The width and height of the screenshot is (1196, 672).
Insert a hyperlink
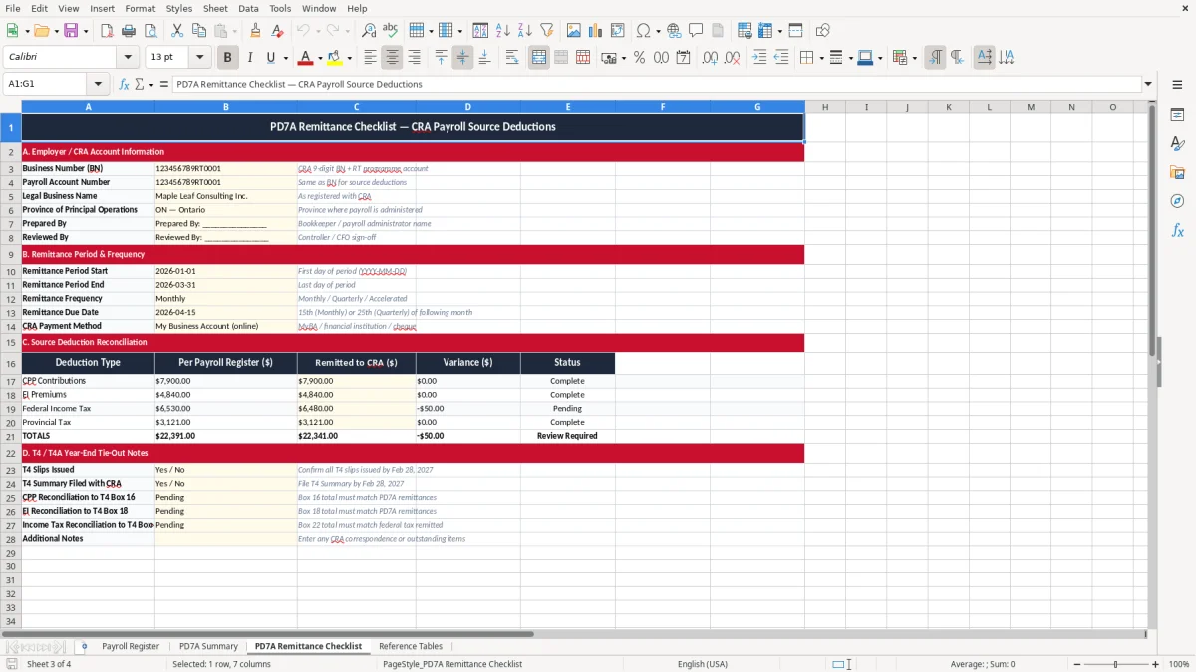point(674,31)
